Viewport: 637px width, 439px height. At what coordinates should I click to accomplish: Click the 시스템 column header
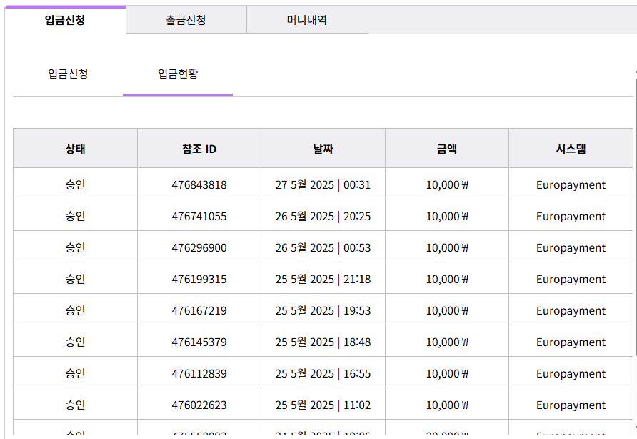[571, 149]
